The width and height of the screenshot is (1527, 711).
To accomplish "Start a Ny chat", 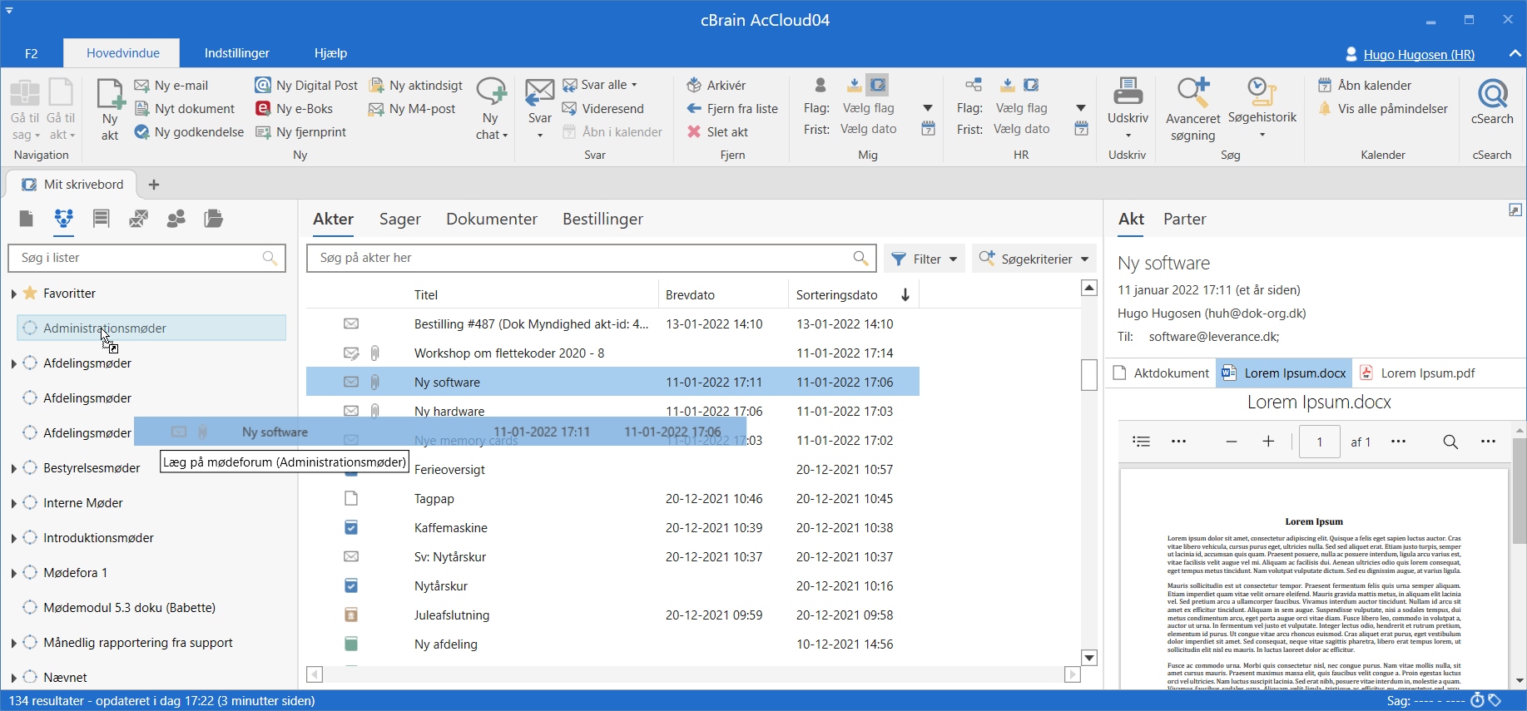I will pos(491,109).
